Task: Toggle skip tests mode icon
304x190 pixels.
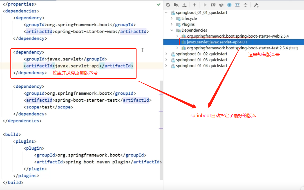Action: tap(221, 5)
